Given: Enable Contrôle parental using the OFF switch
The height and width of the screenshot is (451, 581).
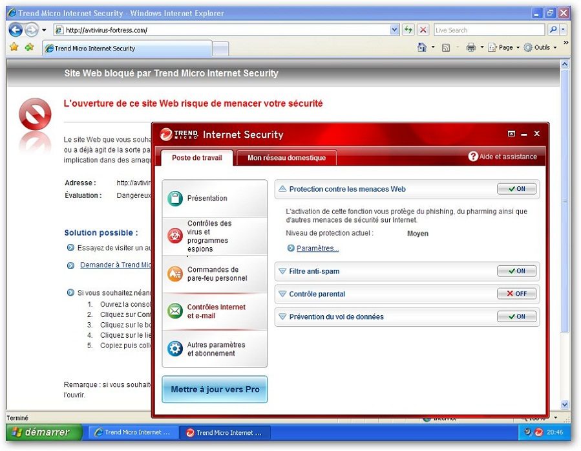Looking at the screenshot, I should click(x=517, y=294).
